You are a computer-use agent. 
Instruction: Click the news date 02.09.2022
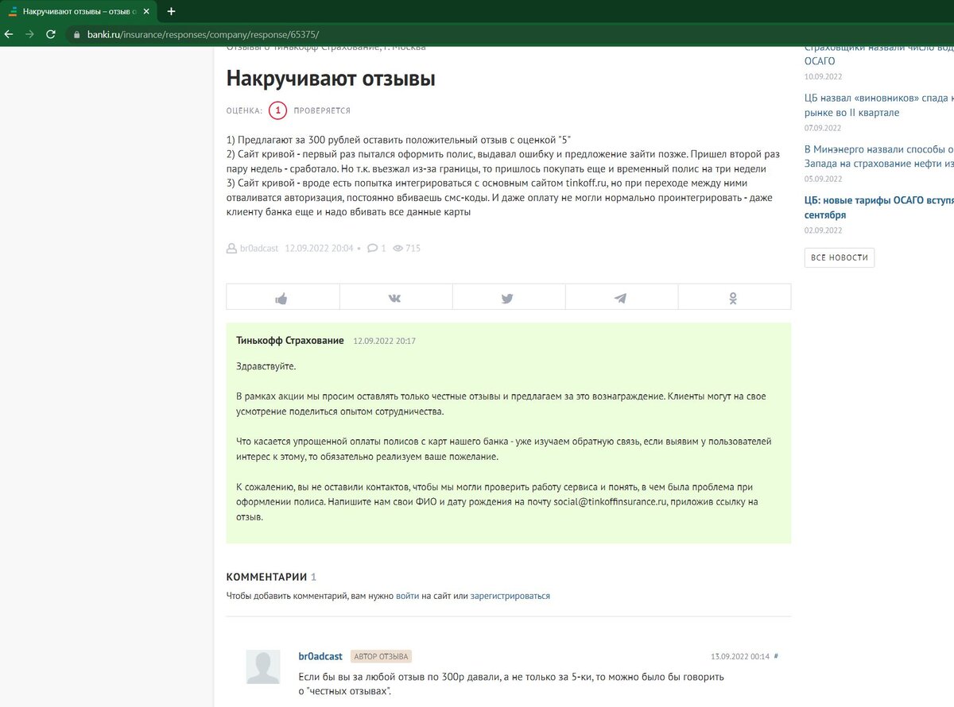[823, 230]
